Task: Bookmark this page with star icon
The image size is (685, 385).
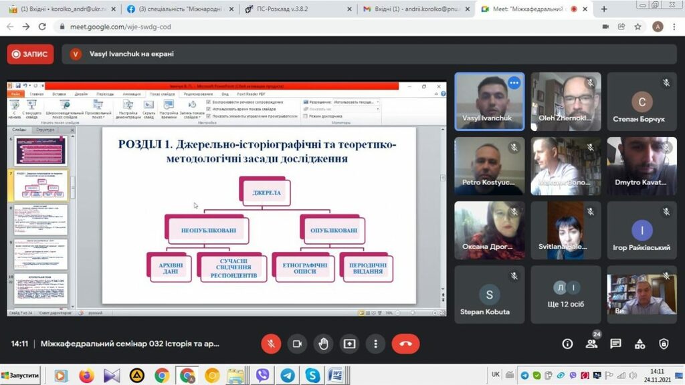Action: pyautogui.click(x=638, y=27)
